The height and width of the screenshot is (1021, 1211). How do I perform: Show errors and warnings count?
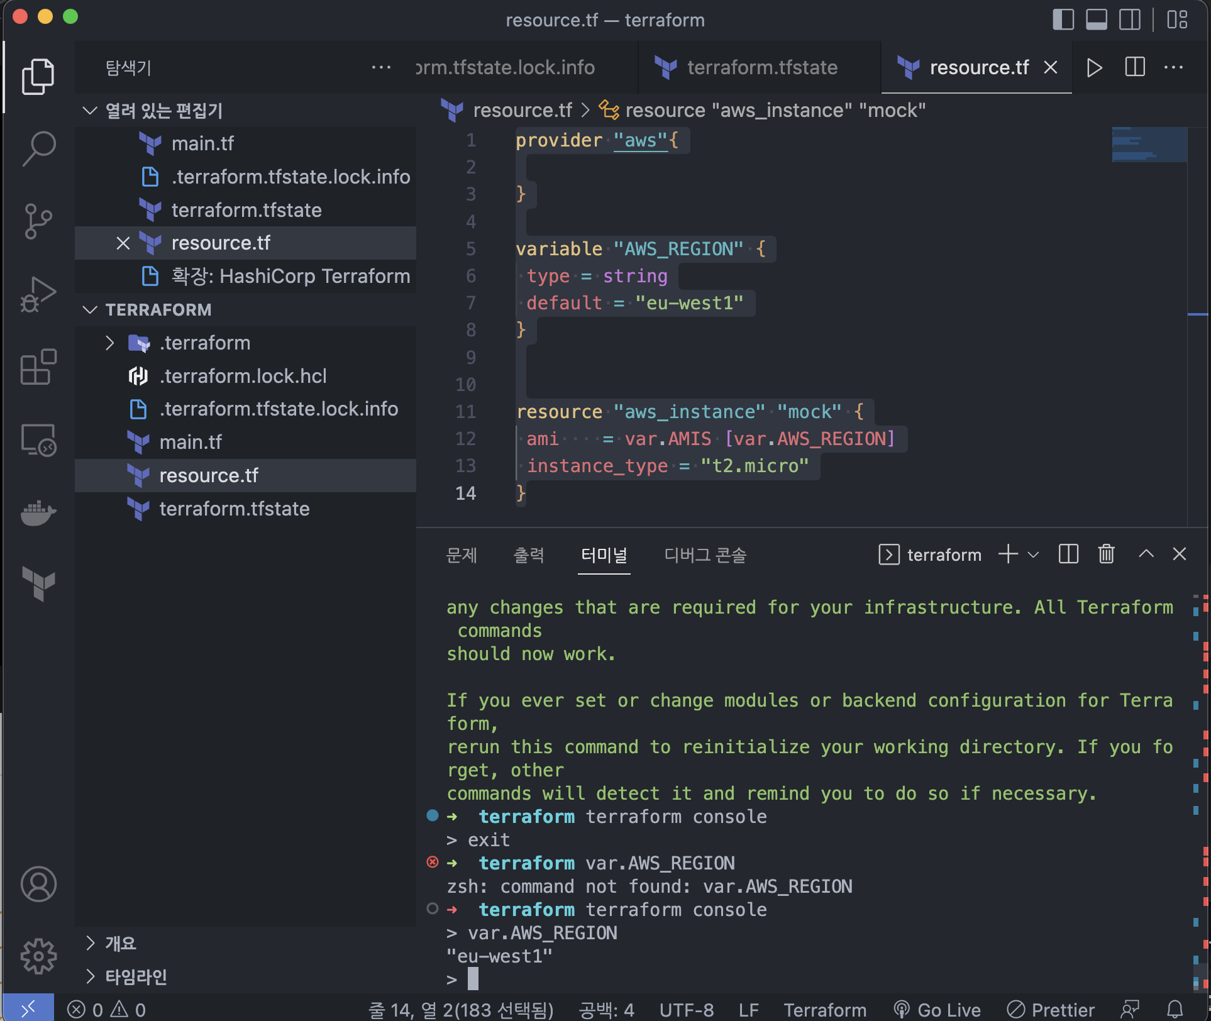107,1010
